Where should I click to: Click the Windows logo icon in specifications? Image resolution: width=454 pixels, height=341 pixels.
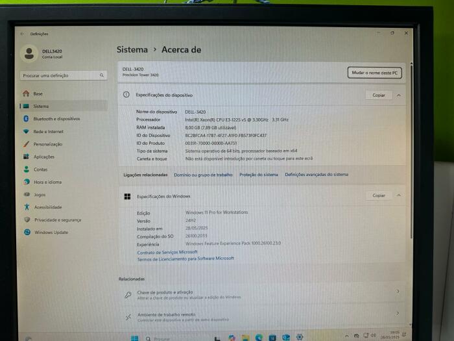click(127, 197)
